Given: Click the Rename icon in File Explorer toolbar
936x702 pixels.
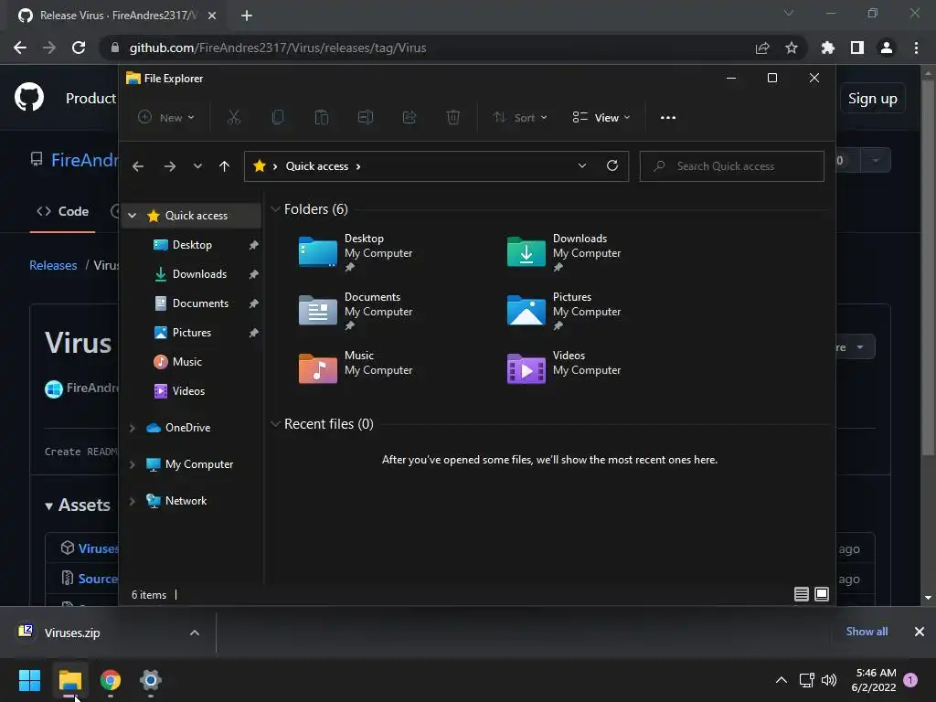Looking at the screenshot, I should tap(366, 118).
